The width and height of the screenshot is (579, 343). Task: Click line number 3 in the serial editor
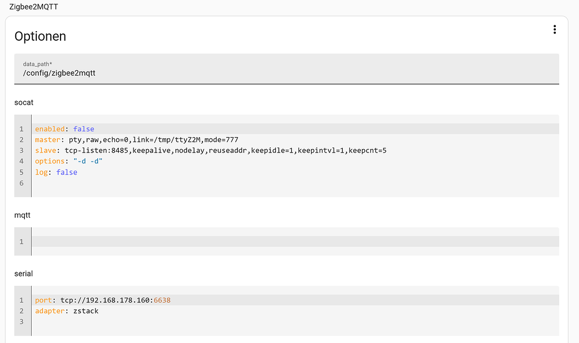coord(21,321)
